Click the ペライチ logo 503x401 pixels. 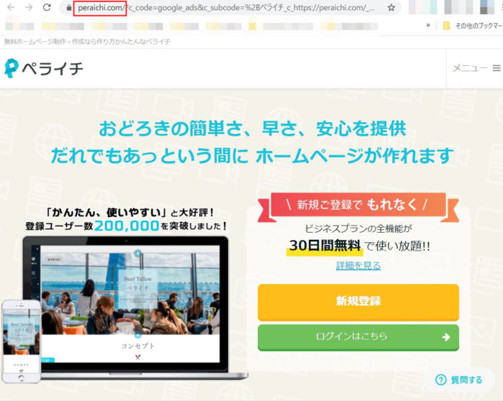click(x=44, y=68)
